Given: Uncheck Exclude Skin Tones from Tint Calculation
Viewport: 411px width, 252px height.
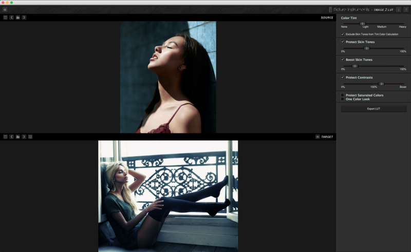Looking at the screenshot, I should click(x=342, y=34).
